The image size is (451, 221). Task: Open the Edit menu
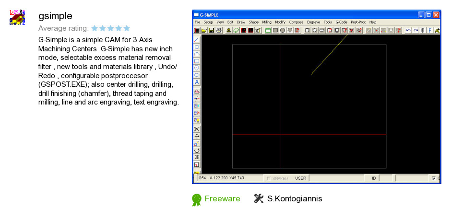pyautogui.click(x=230, y=22)
